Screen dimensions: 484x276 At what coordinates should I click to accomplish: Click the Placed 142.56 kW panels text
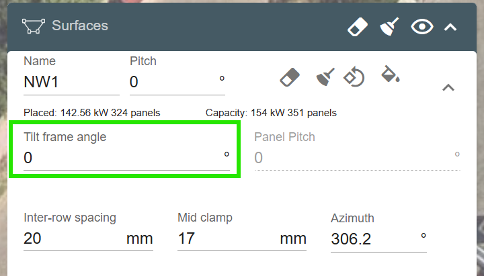pos(91,113)
